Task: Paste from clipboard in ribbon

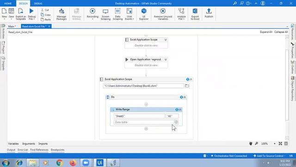Action: click(x=46, y=19)
